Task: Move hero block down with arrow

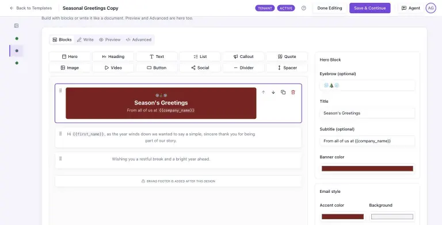Action: click(273, 92)
